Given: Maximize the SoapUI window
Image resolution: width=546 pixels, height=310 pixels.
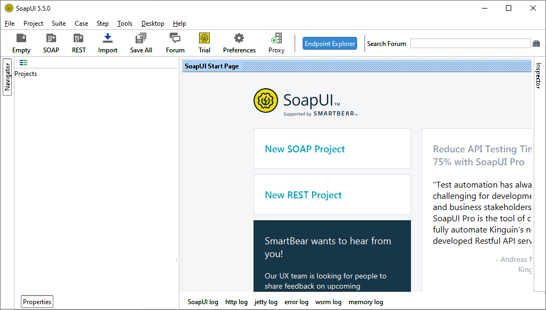Looking at the screenshot, I should [509, 8].
